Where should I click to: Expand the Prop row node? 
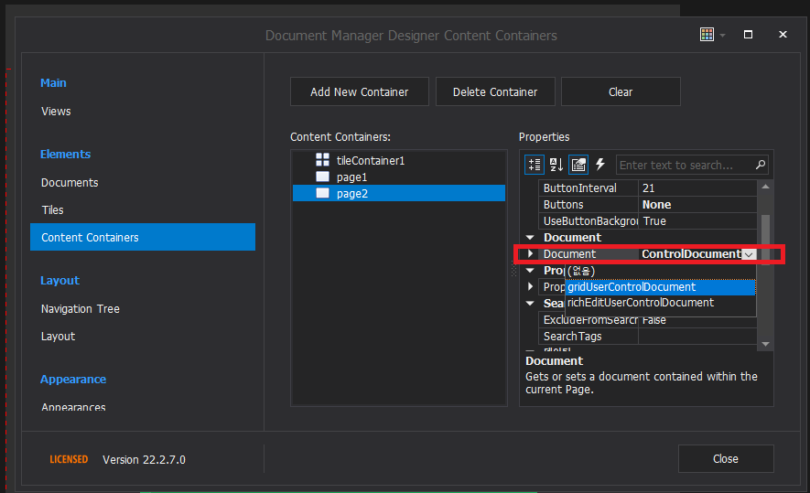(530, 286)
